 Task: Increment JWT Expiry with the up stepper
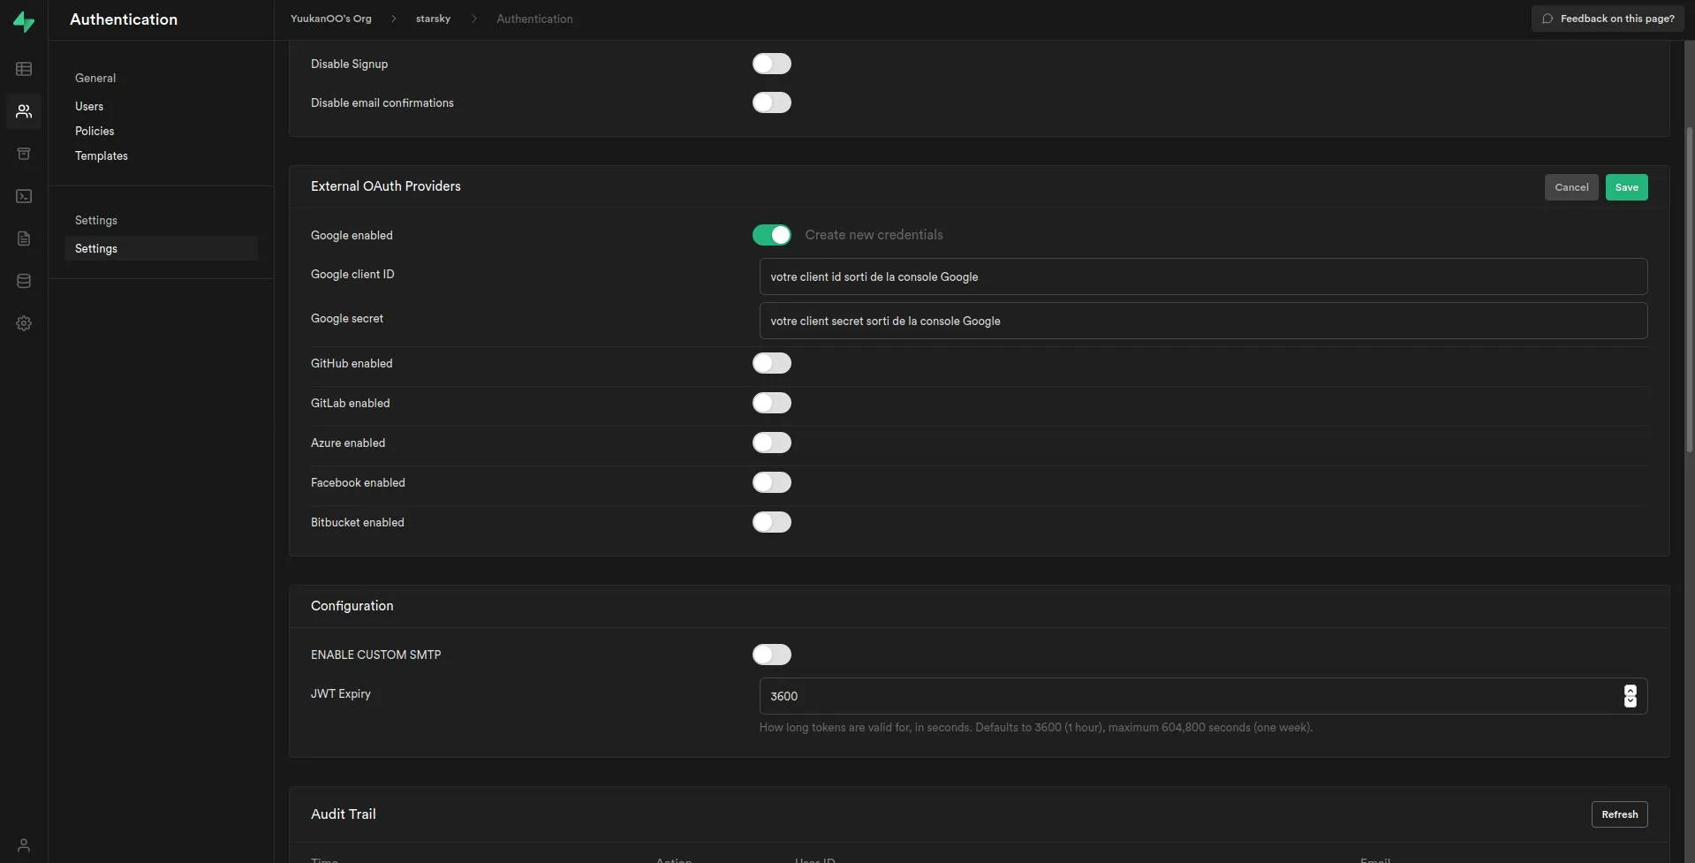click(x=1630, y=692)
